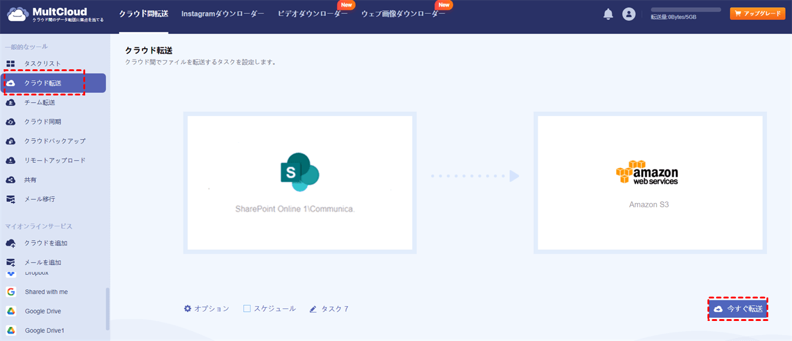Click the オプション gear icon

pyautogui.click(x=187, y=309)
